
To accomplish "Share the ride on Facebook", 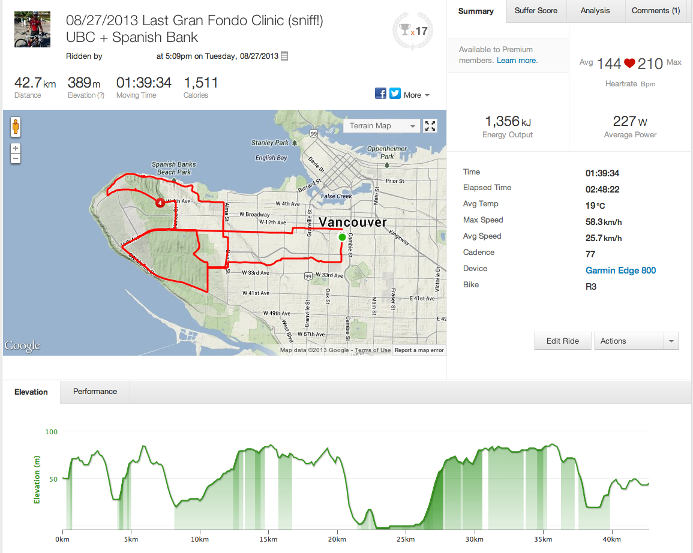I will (x=380, y=93).
